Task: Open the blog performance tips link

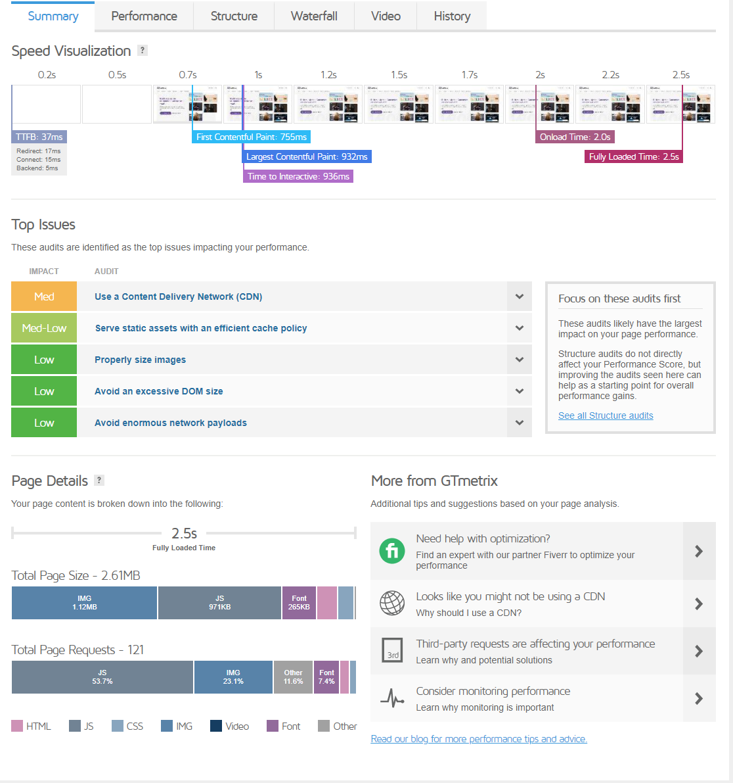Action: pos(479,738)
